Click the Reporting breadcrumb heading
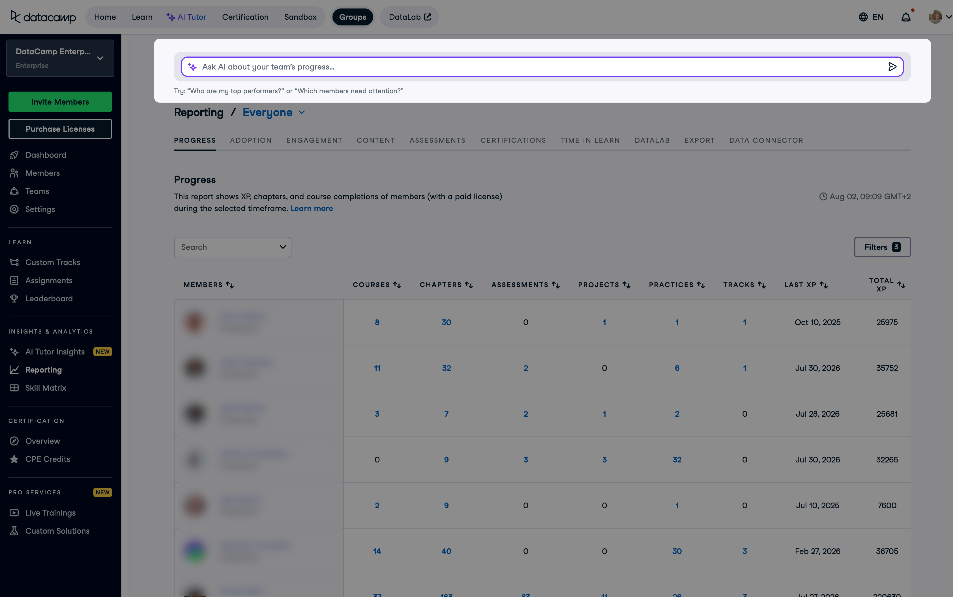 coord(199,112)
